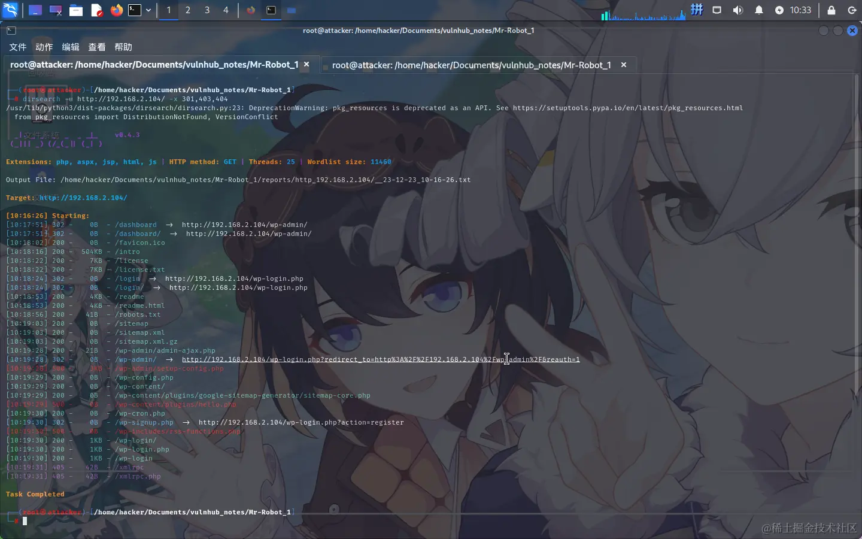Click the /wp-config.php result line

(90, 377)
